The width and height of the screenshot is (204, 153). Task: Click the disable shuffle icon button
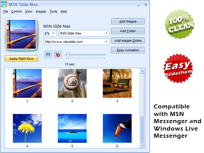click(x=58, y=54)
